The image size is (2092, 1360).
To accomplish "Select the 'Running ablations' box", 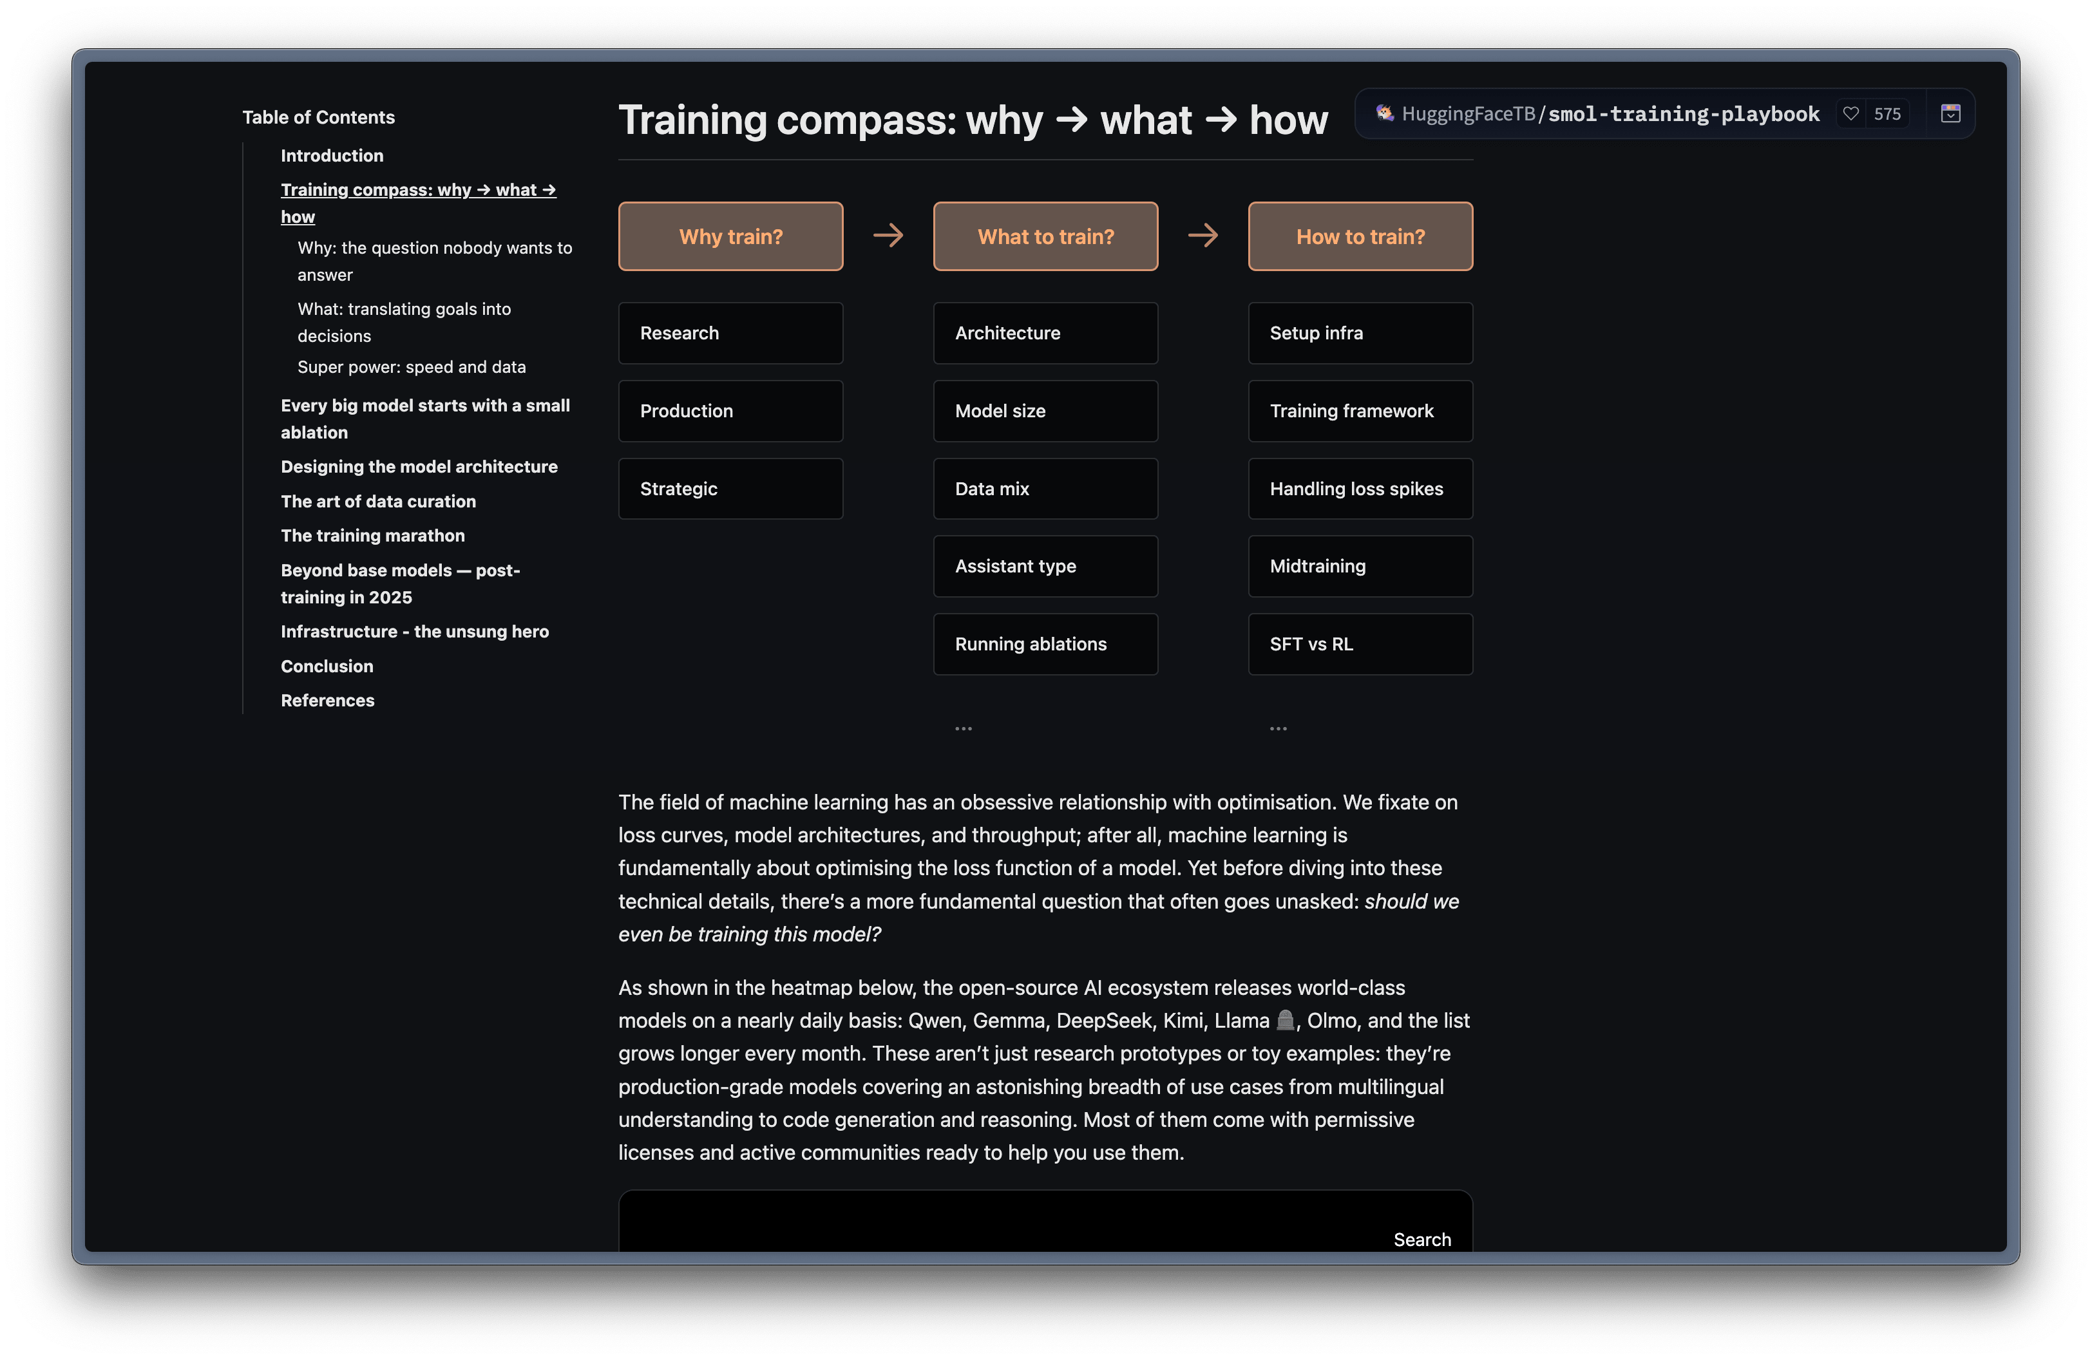I will pos(1045,644).
